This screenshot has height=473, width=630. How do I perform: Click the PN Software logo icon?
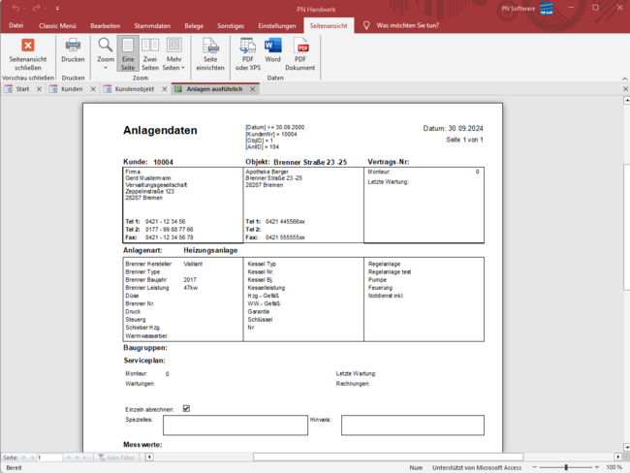(547, 9)
